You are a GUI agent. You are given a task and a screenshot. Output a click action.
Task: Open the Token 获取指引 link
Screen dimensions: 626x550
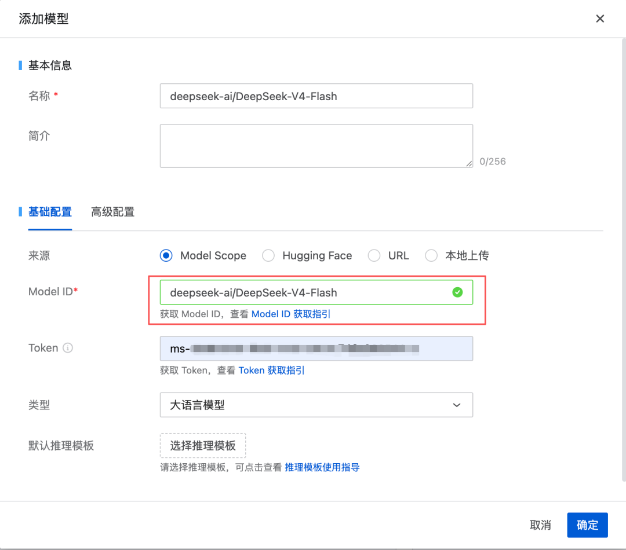click(x=271, y=370)
